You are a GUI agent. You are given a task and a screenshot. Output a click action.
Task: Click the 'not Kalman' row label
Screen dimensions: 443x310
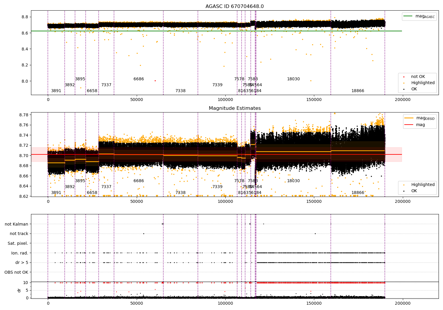[17, 224]
